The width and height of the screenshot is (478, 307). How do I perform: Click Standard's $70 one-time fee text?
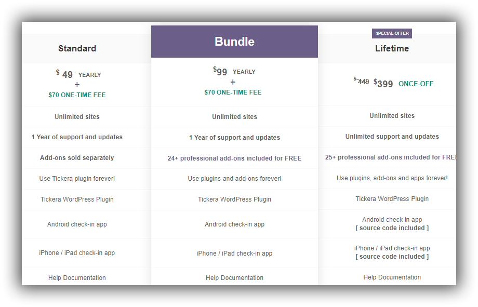coord(77,95)
